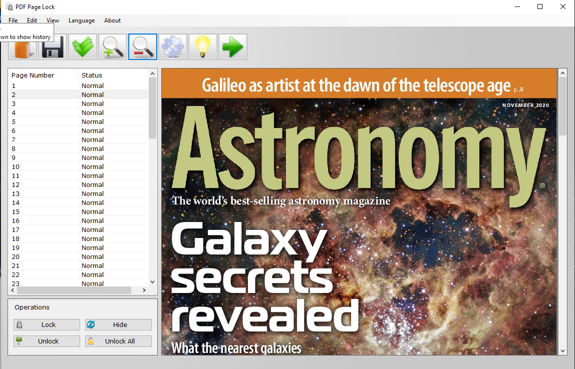Viewport: 575px width, 369px height.
Task: Click the page list scroll down arrow
Action: click(x=153, y=282)
